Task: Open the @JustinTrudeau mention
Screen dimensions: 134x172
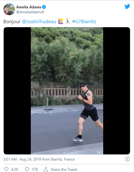Action: 39,22
